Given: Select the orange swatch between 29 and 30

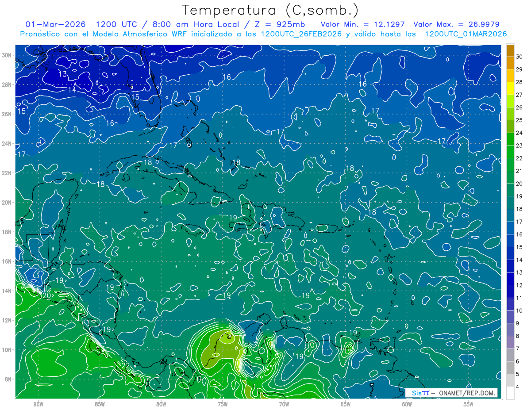Looking at the screenshot, I should [x=510, y=63].
